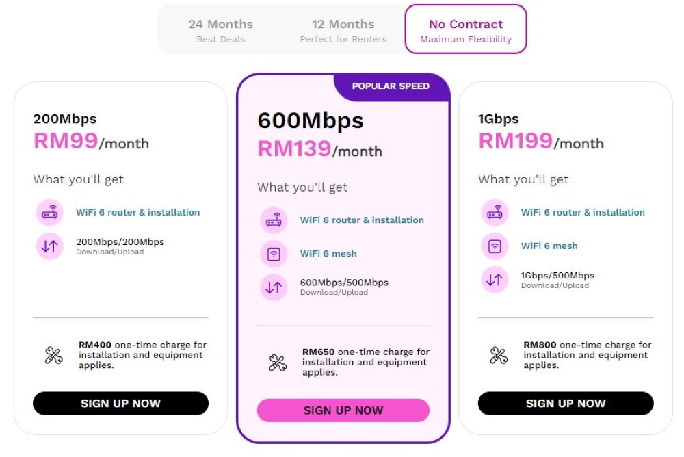Click router icon in 200Mbps plan

point(50,213)
